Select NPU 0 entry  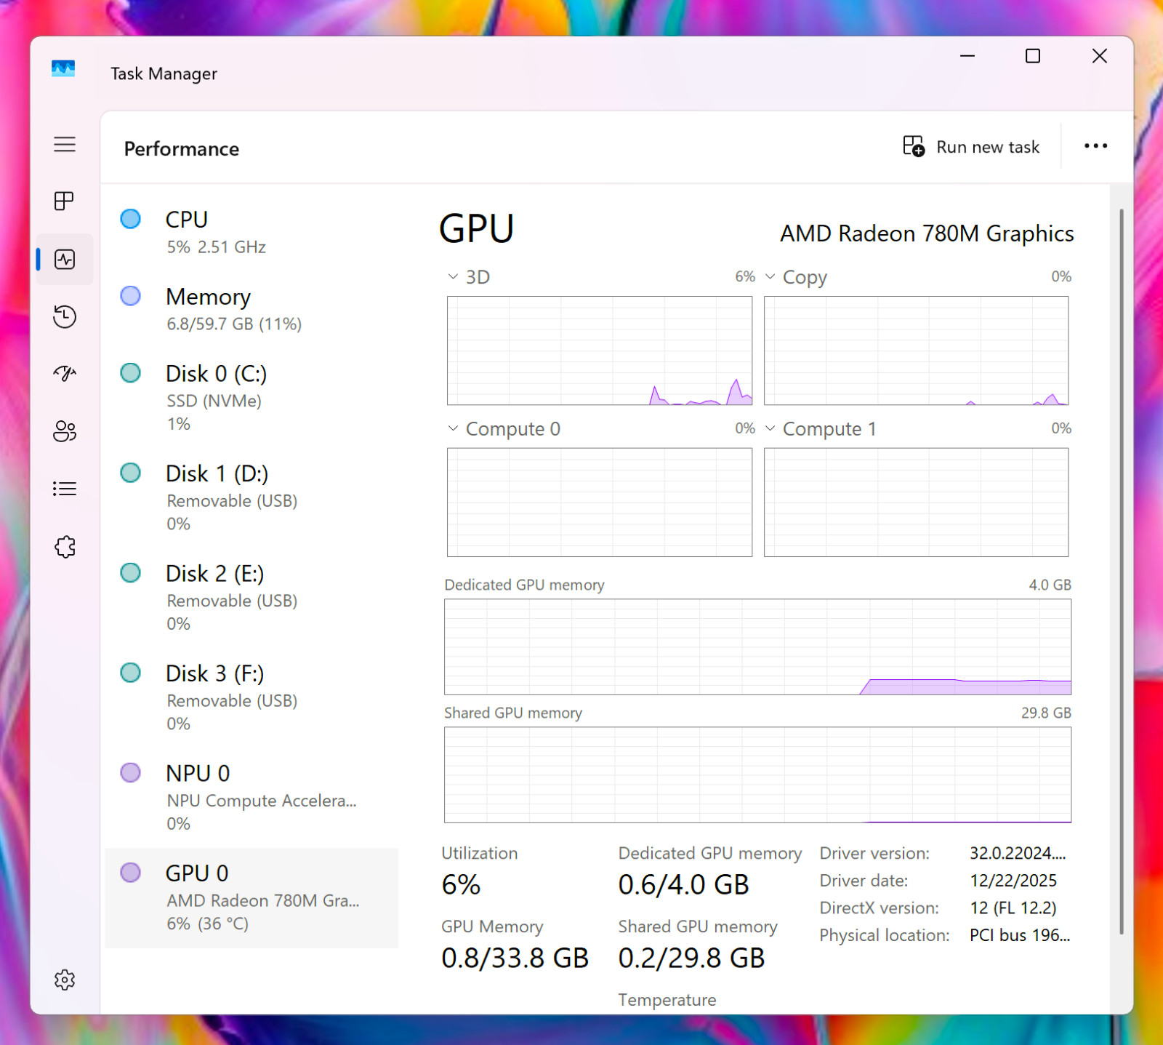click(251, 797)
